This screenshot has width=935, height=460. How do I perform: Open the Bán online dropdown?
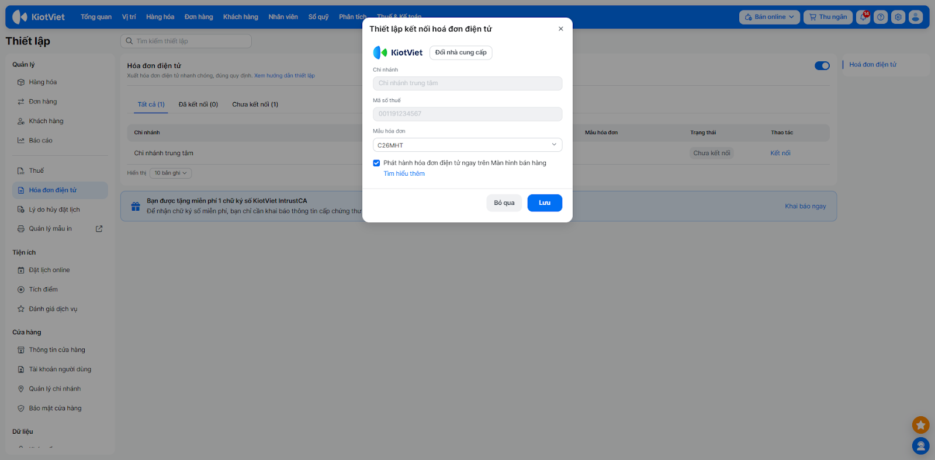tap(769, 17)
